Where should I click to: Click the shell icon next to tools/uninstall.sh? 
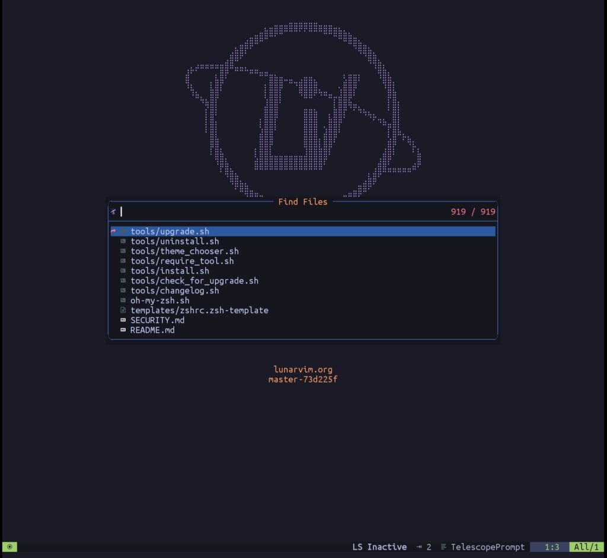pos(123,241)
